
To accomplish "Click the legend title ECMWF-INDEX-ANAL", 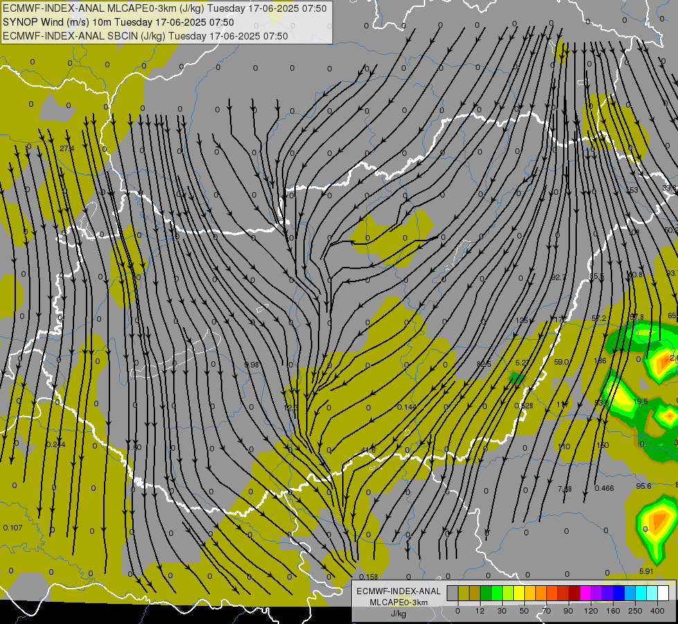I will click(x=399, y=591).
